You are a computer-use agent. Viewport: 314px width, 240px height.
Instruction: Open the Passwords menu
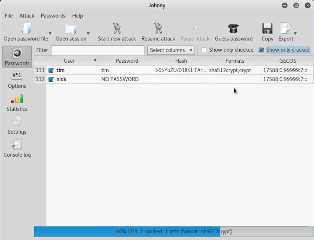tap(53, 16)
